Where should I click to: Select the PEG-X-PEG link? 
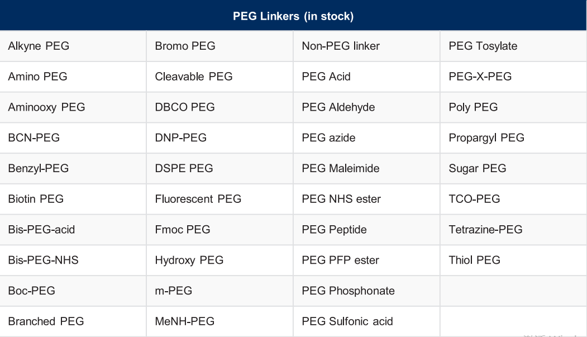coord(480,77)
